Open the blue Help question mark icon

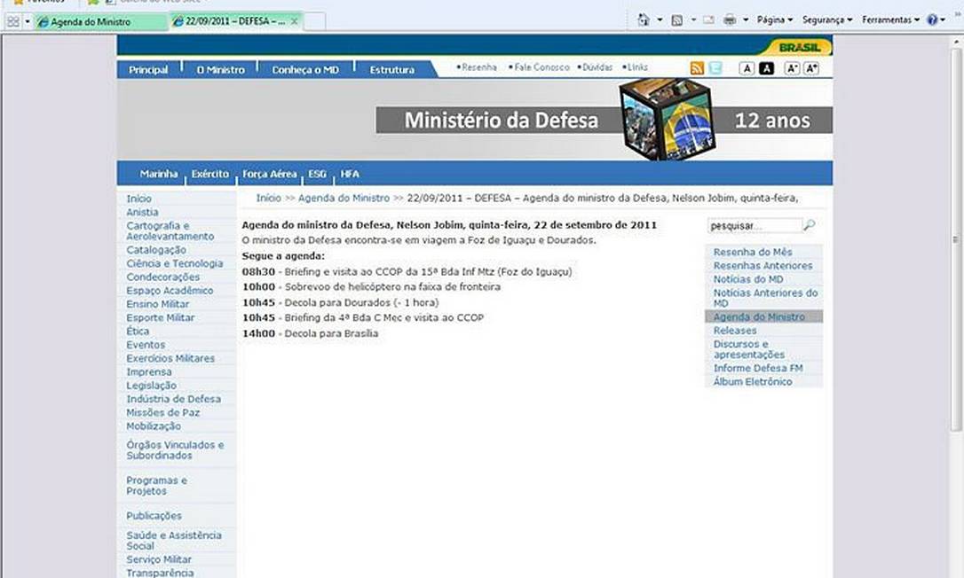[931, 20]
